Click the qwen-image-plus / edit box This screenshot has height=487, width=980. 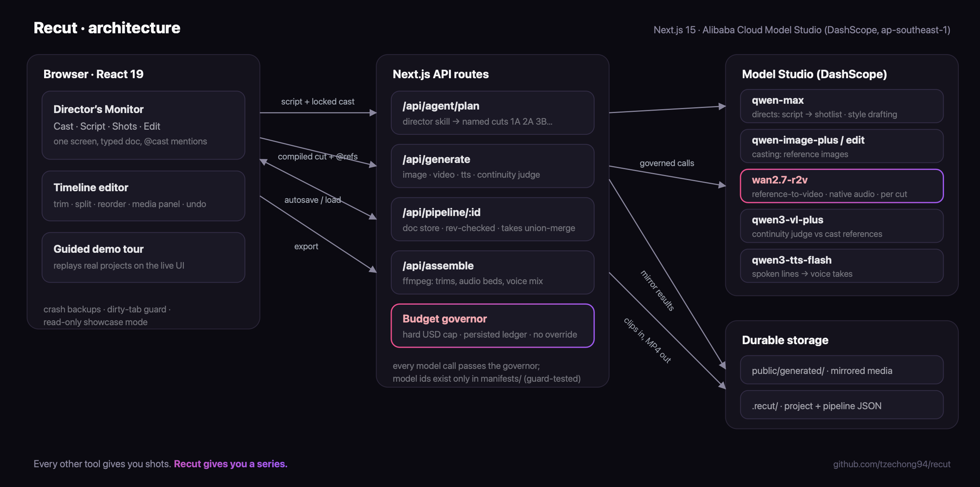pyautogui.click(x=841, y=146)
